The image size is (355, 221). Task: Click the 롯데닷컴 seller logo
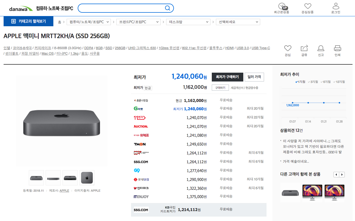click(141, 179)
